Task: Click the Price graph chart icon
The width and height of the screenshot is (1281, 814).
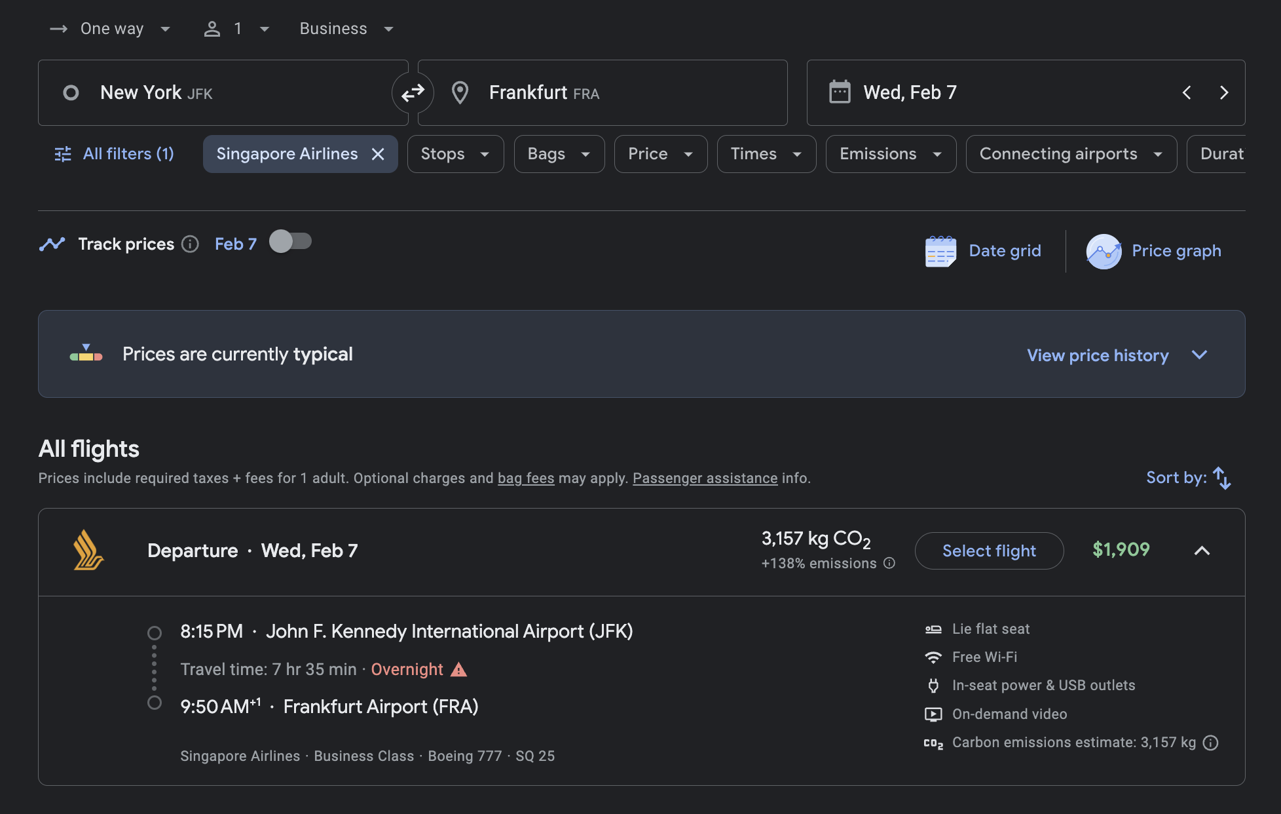Action: coord(1104,252)
